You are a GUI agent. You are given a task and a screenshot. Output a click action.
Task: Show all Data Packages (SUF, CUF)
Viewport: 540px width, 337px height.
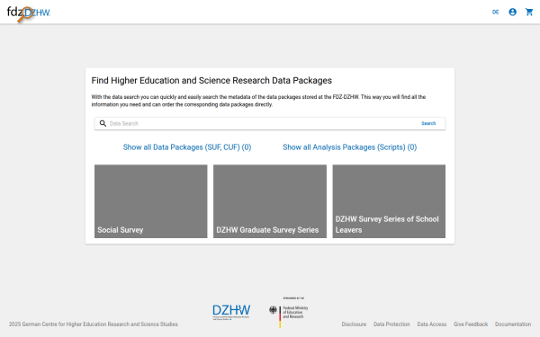pos(187,147)
